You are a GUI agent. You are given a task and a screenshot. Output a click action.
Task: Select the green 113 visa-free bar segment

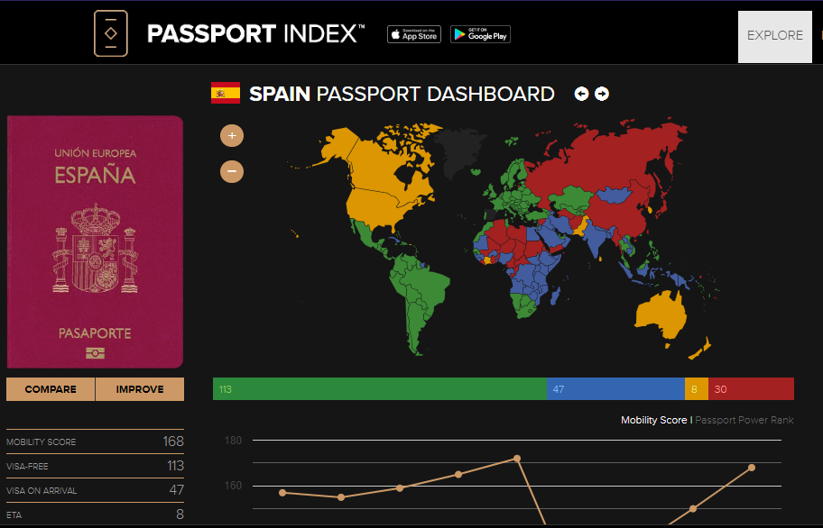click(x=380, y=389)
